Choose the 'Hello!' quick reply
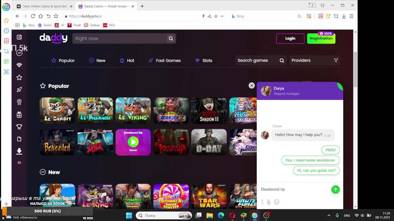Screen dimensions: 394x221 331,150
